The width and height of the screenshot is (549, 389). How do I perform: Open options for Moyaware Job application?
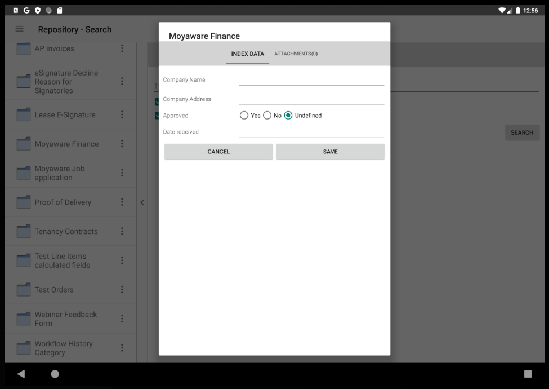(122, 173)
